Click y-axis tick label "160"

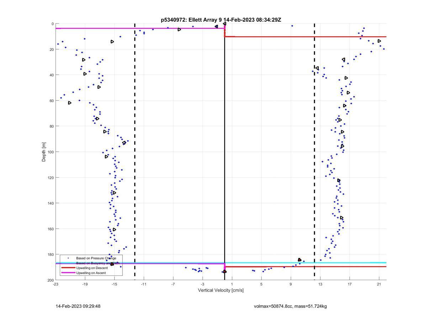tap(51, 229)
